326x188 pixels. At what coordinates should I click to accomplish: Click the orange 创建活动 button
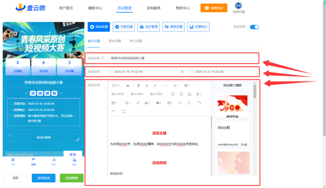click(x=214, y=8)
